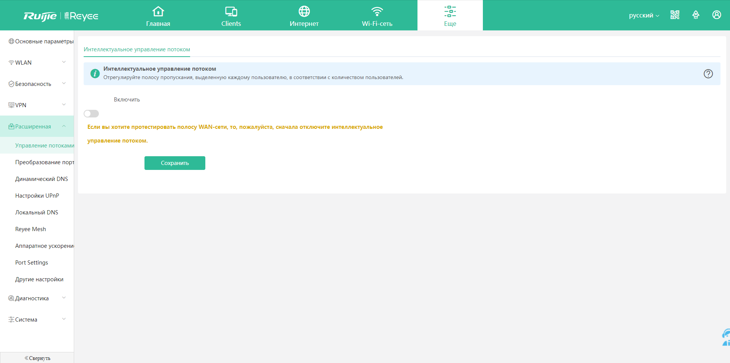Open the QR code icon in header
This screenshot has width=730, height=363.
[x=675, y=15]
